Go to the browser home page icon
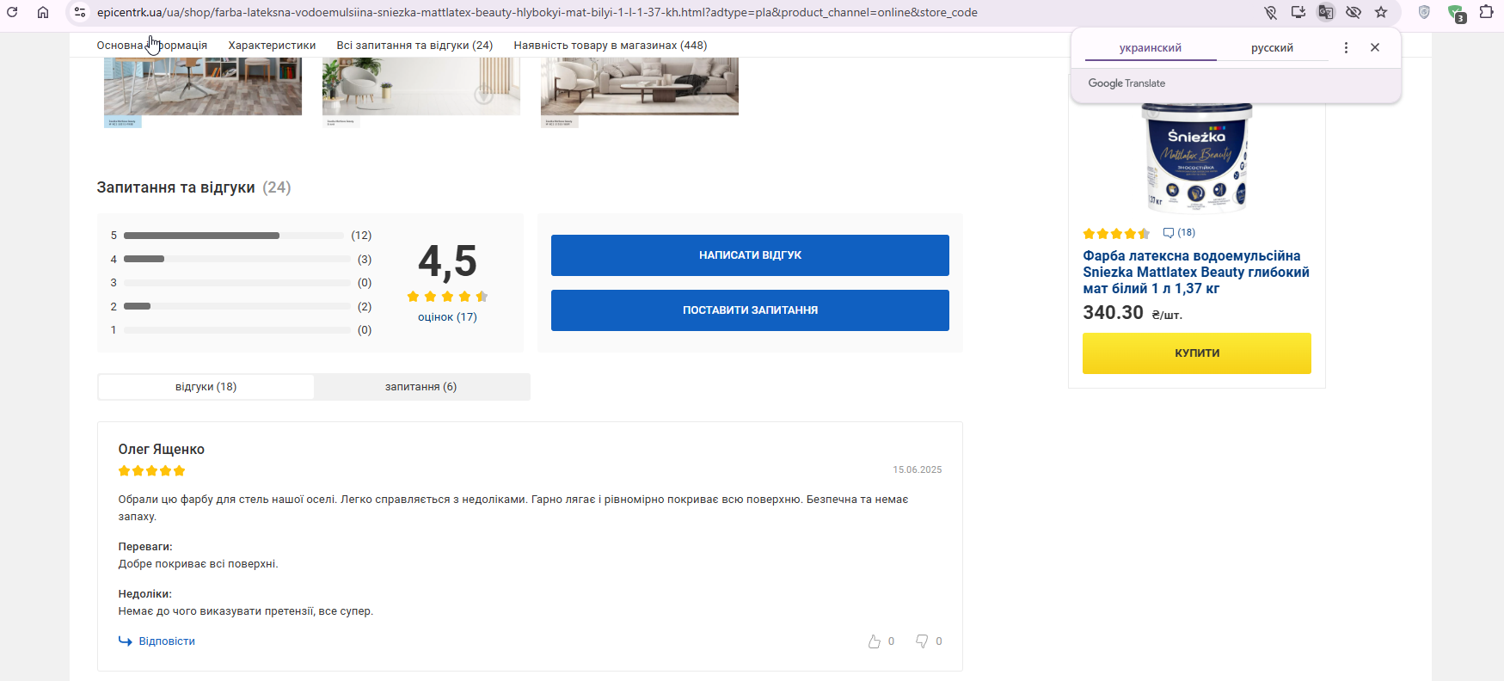The image size is (1504, 681). pyautogui.click(x=43, y=12)
